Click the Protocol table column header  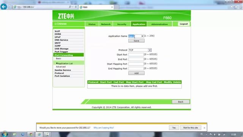tap(93, 82)
